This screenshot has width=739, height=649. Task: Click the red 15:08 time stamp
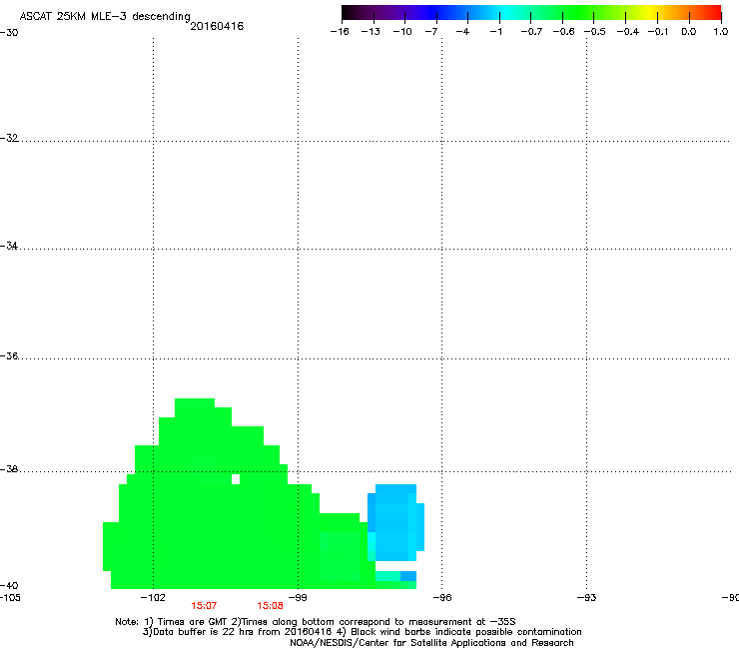point(270,606)
